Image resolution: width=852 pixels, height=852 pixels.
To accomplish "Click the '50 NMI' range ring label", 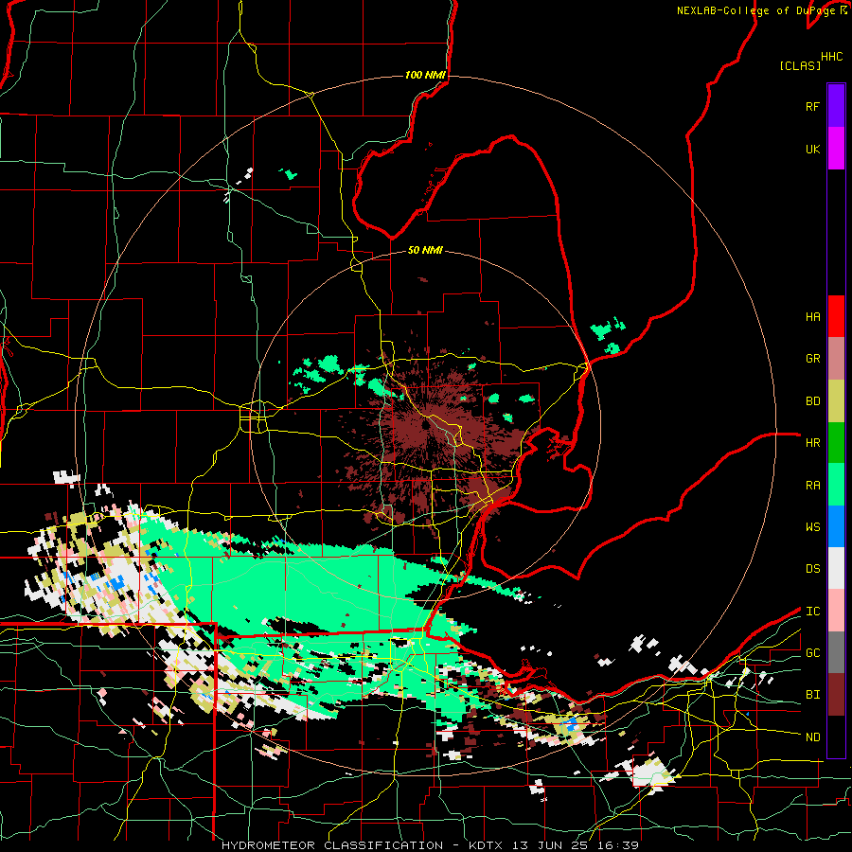I will [x=425, y=251].
